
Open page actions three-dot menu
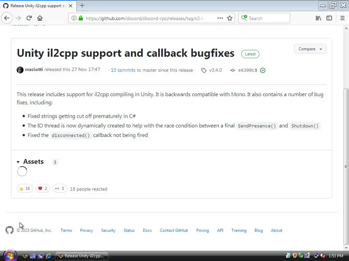[x=220, y=18]
